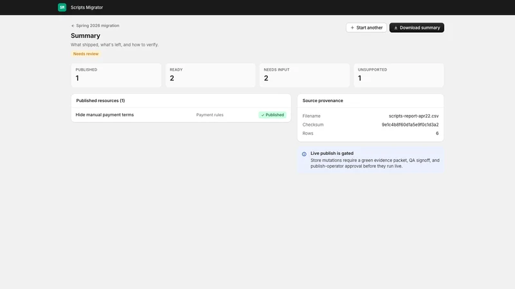This screenshot has height=289, width=515.
Task: Click the SM Scripts Migrator logo icon
Action: pyautogui.click(x=62, y=7)
